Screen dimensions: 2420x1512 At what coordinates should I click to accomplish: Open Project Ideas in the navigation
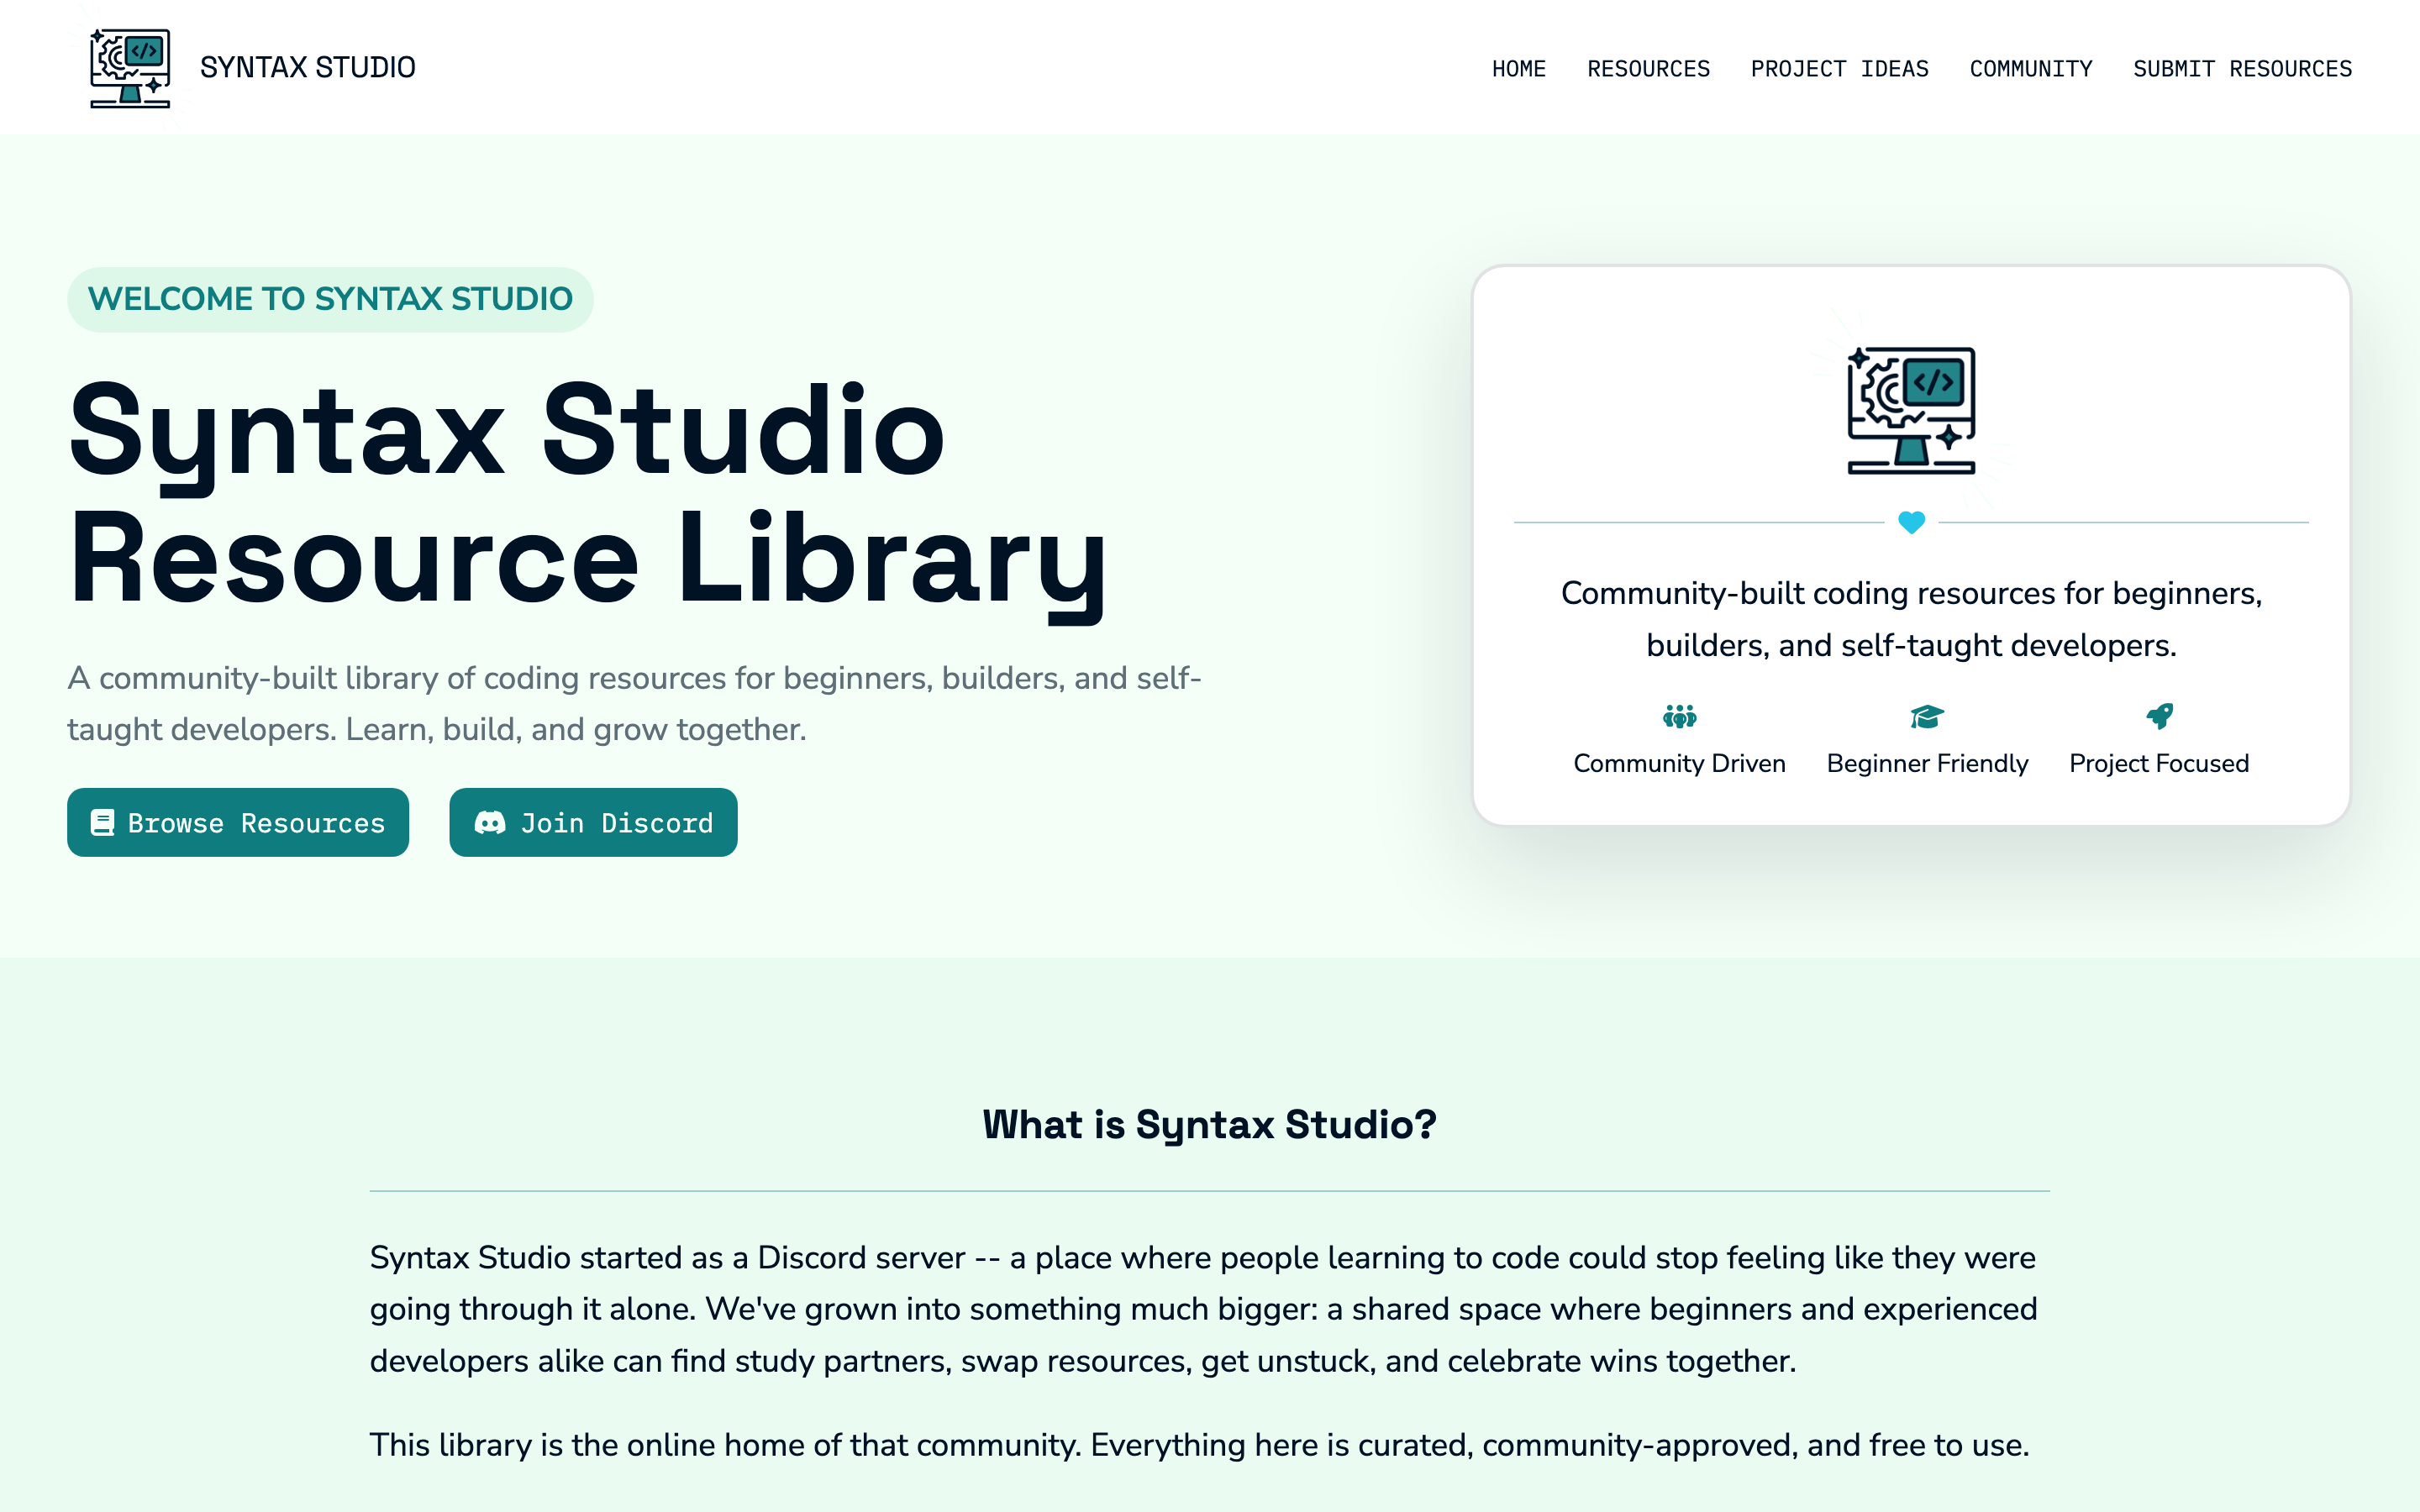coord(1839,69)
